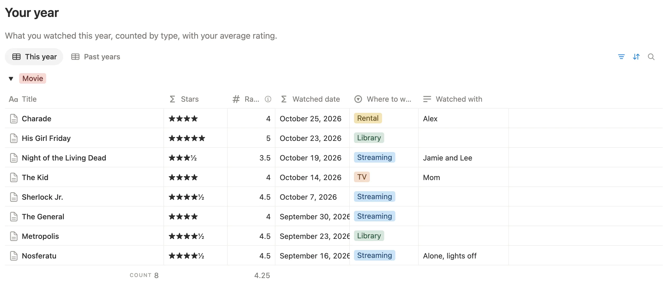Click the 'Jamie and Lee' cell
Image resolution: width=666 pixels, height=286 pixels.
(x=464, y=158)
